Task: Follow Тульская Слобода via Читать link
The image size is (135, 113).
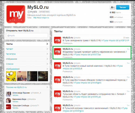Action: (15, 108)
